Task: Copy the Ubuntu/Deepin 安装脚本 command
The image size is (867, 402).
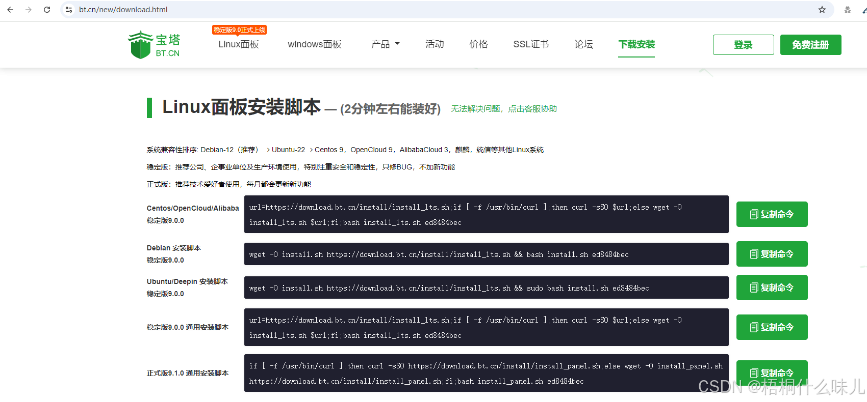Action: pos(772,288)
